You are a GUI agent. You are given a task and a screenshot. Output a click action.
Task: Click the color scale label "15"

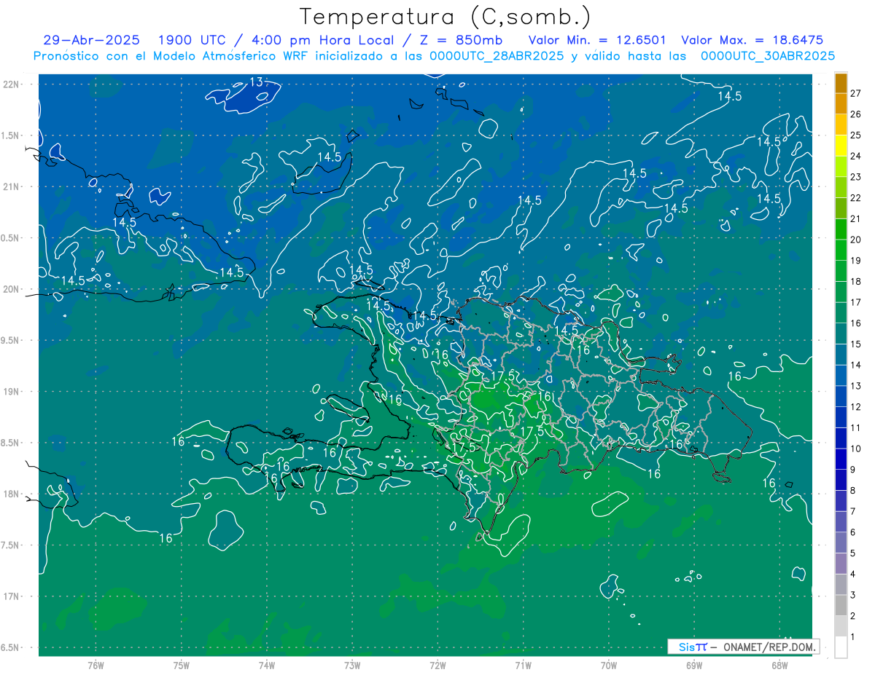pos(856,344)
